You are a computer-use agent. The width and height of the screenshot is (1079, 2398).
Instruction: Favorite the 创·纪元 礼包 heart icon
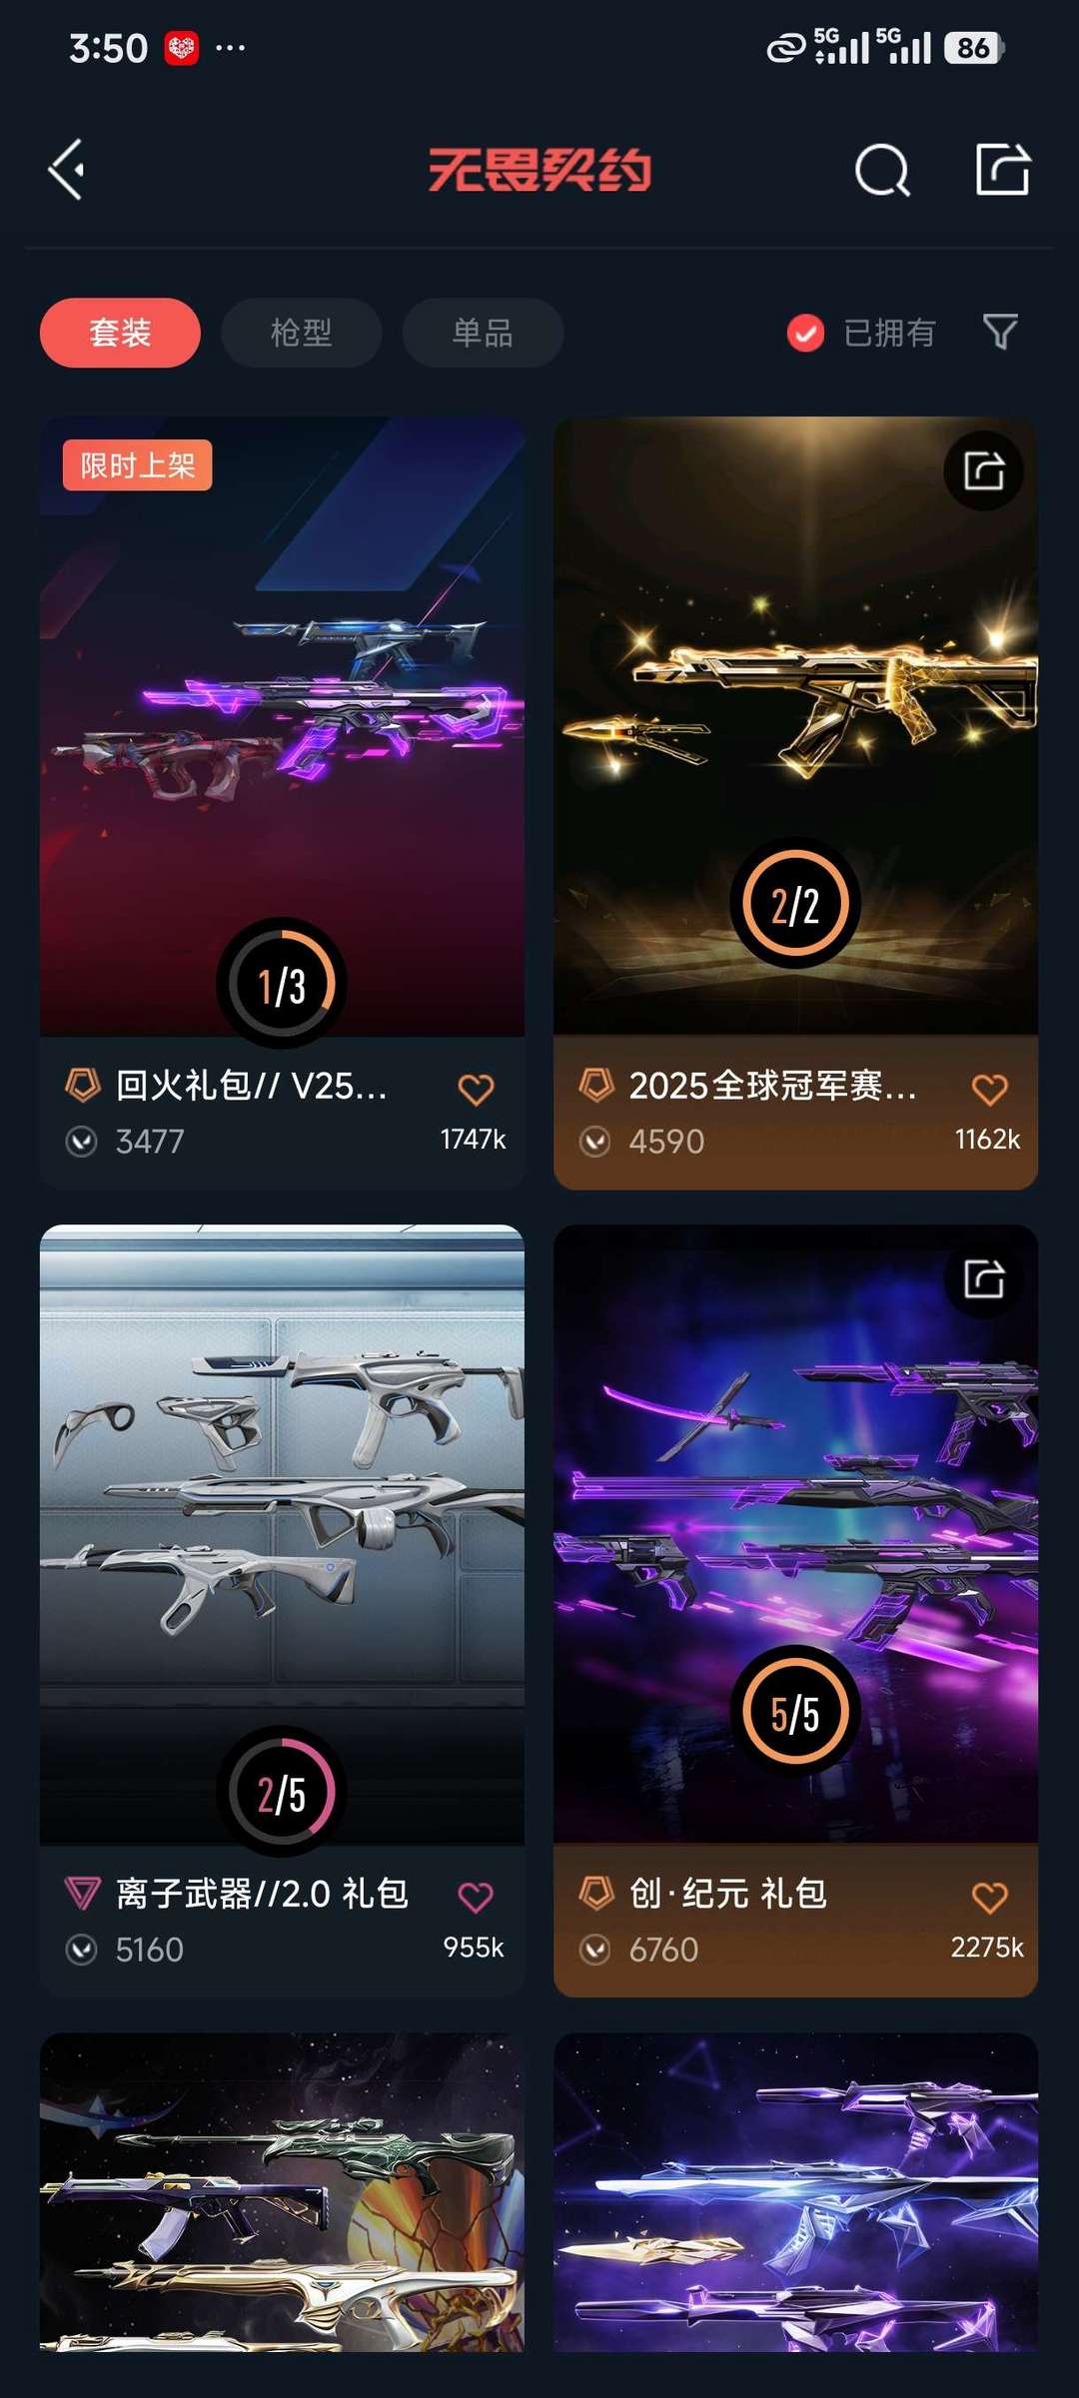coord(989,1897)
